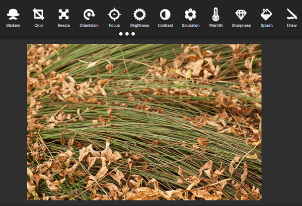The height and width of the screenshot is (206, 302).
Task: Switch to second toolbar page dot
Action: pos(127,34)
